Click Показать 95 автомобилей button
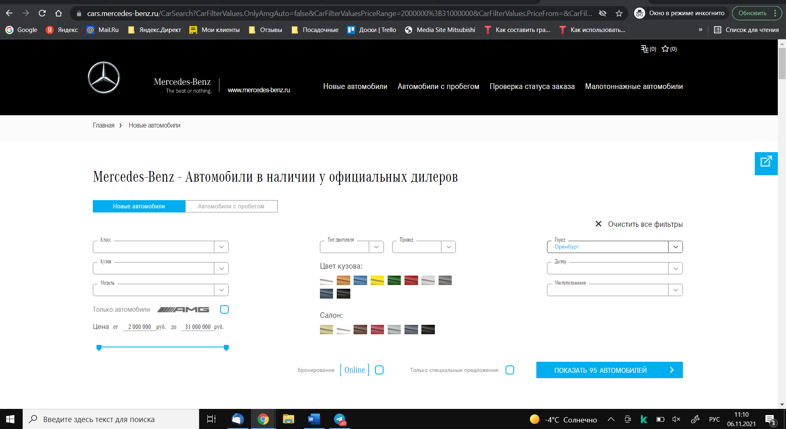This screenshot has height=429, width=786. 609,370
